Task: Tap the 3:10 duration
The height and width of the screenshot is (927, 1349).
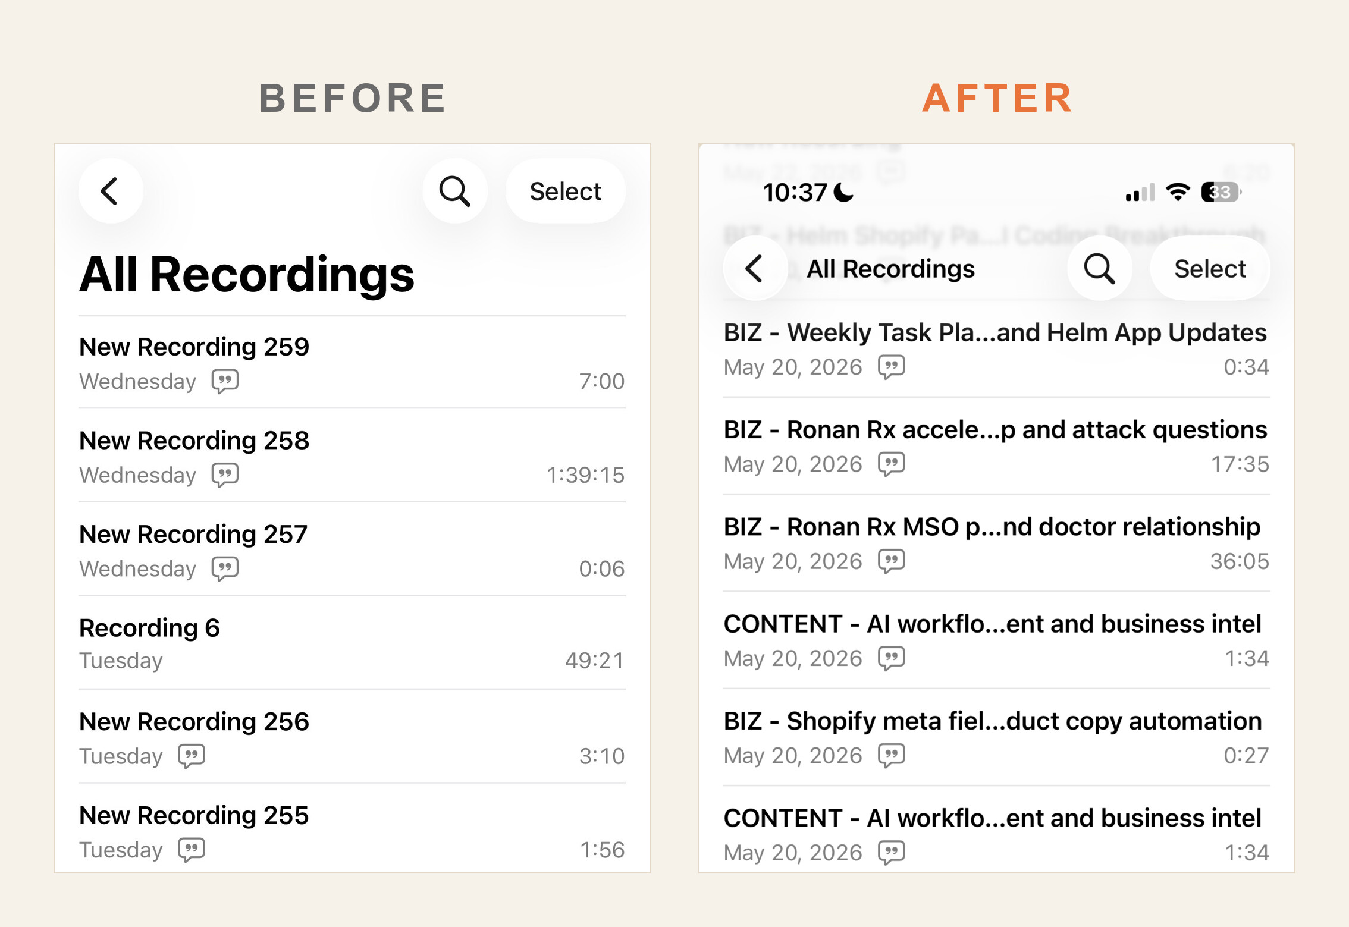Action: coord(602,756)
